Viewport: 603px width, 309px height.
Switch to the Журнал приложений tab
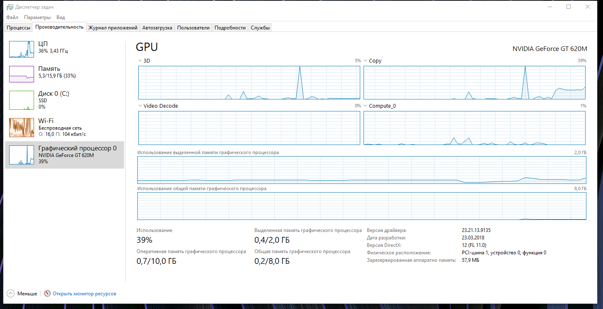(113, 28)
